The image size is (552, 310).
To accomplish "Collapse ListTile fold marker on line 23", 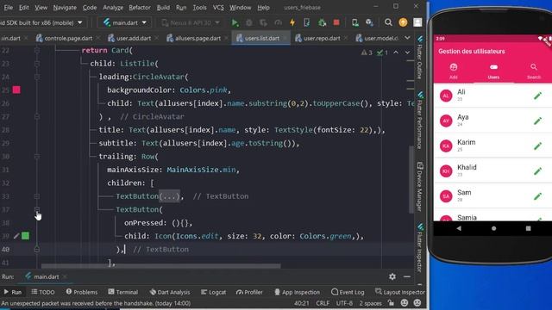I will 37,64.
